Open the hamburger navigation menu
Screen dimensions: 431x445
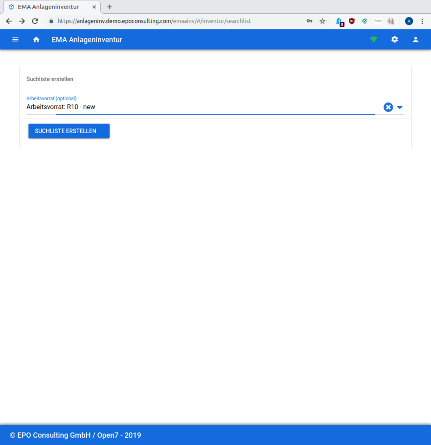click(15, 40)
